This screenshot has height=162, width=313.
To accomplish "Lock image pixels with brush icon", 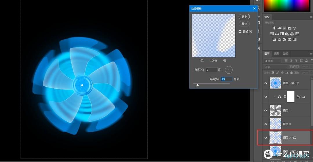I will [277, 73].
